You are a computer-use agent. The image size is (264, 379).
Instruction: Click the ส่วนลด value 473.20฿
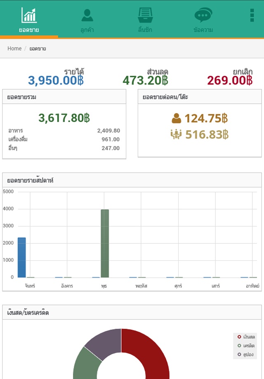(x=145, y=80)
